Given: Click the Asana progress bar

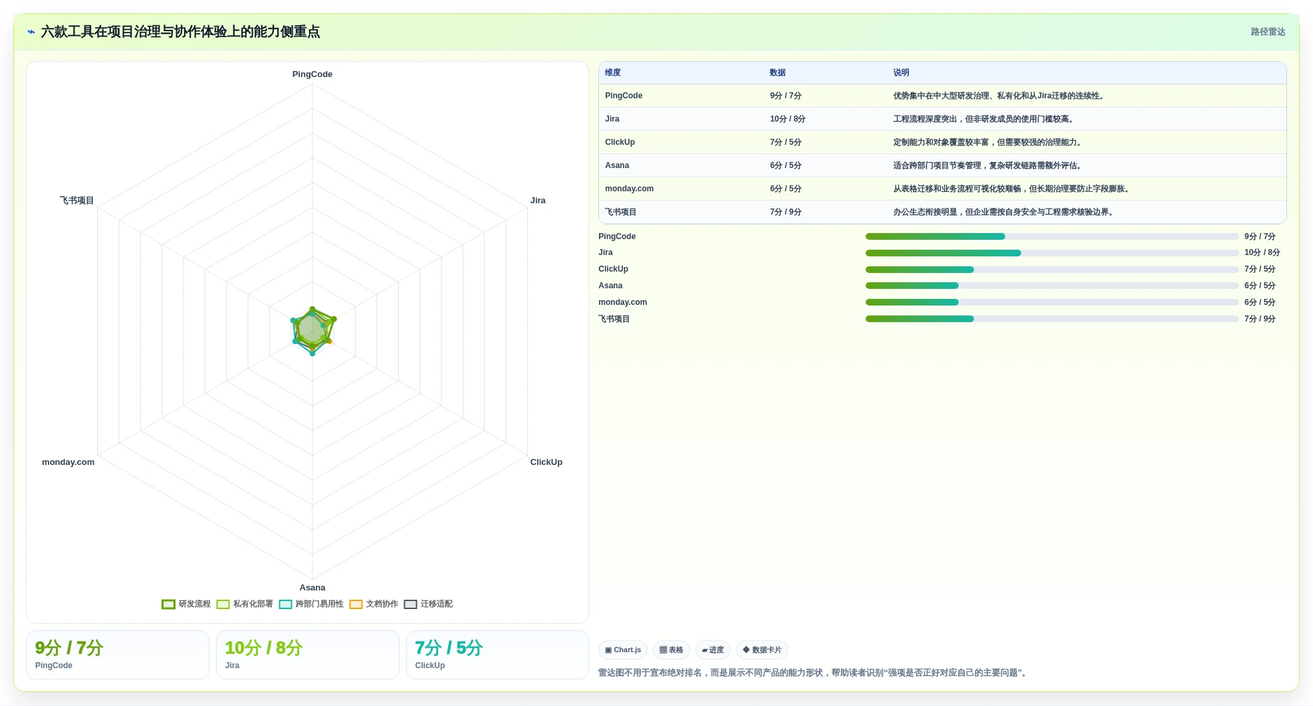Looking at the screenshot, I should click(1052, 286).
